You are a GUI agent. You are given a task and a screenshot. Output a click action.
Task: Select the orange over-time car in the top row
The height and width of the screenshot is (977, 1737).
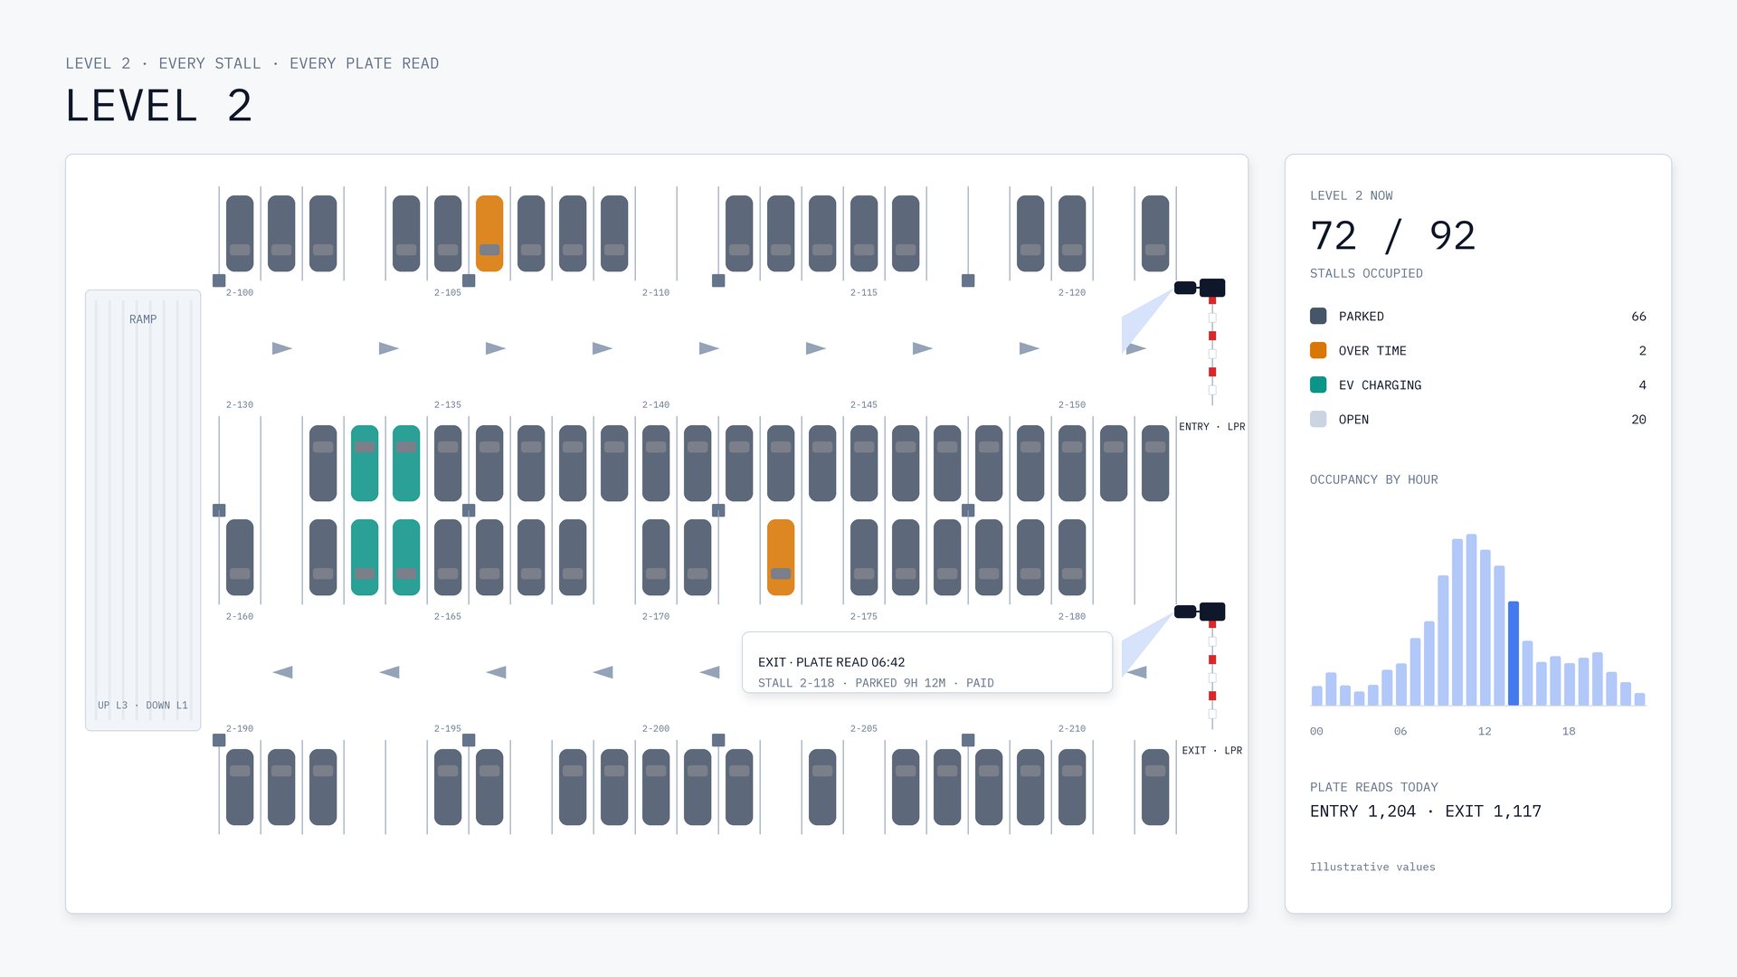tap(489, 233)
